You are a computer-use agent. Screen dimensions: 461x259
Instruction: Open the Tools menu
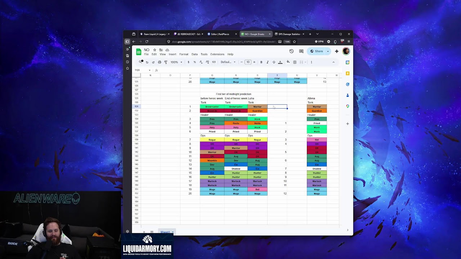[204, 54]
